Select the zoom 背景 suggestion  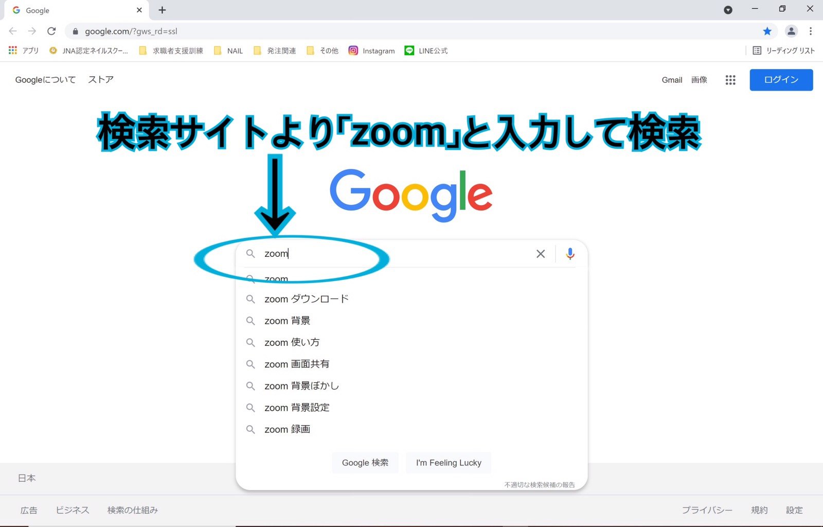tap(411, 321)
